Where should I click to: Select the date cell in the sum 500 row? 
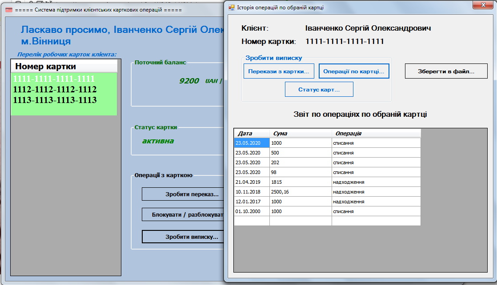tap(252, 153)
